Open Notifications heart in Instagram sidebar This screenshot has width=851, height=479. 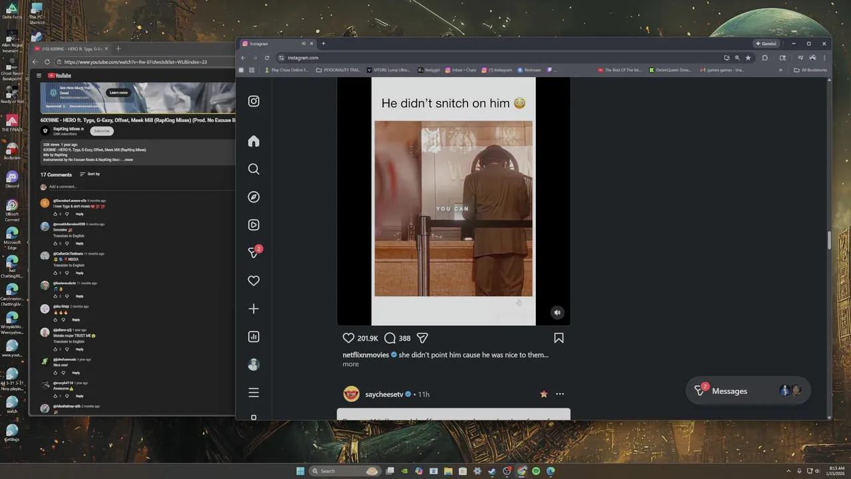pos(253,281)
